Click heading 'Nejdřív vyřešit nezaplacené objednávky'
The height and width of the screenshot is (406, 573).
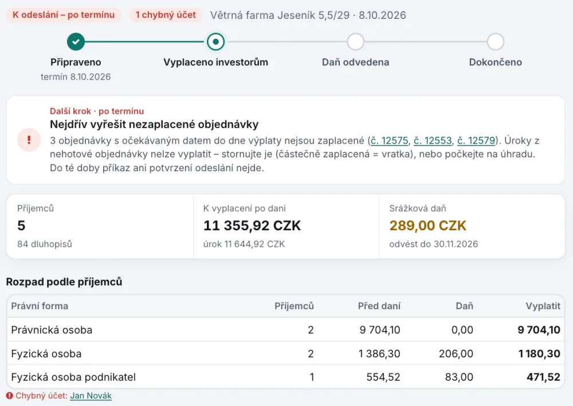[x=154, y=124]
